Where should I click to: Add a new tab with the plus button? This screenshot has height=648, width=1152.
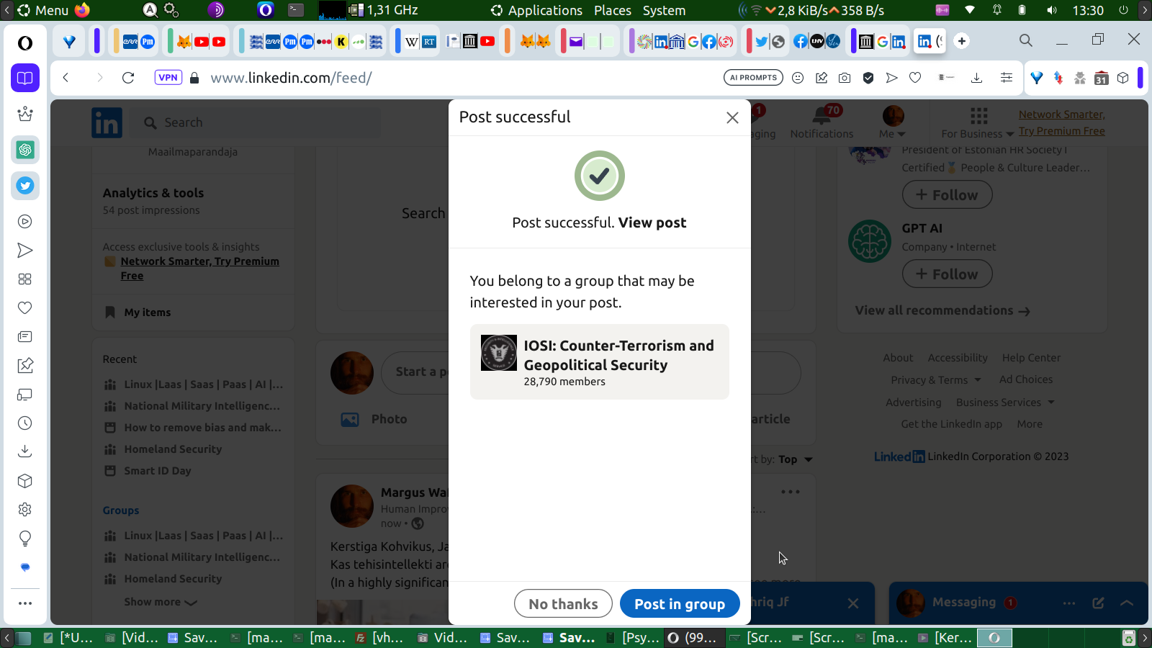coord(962,41)
